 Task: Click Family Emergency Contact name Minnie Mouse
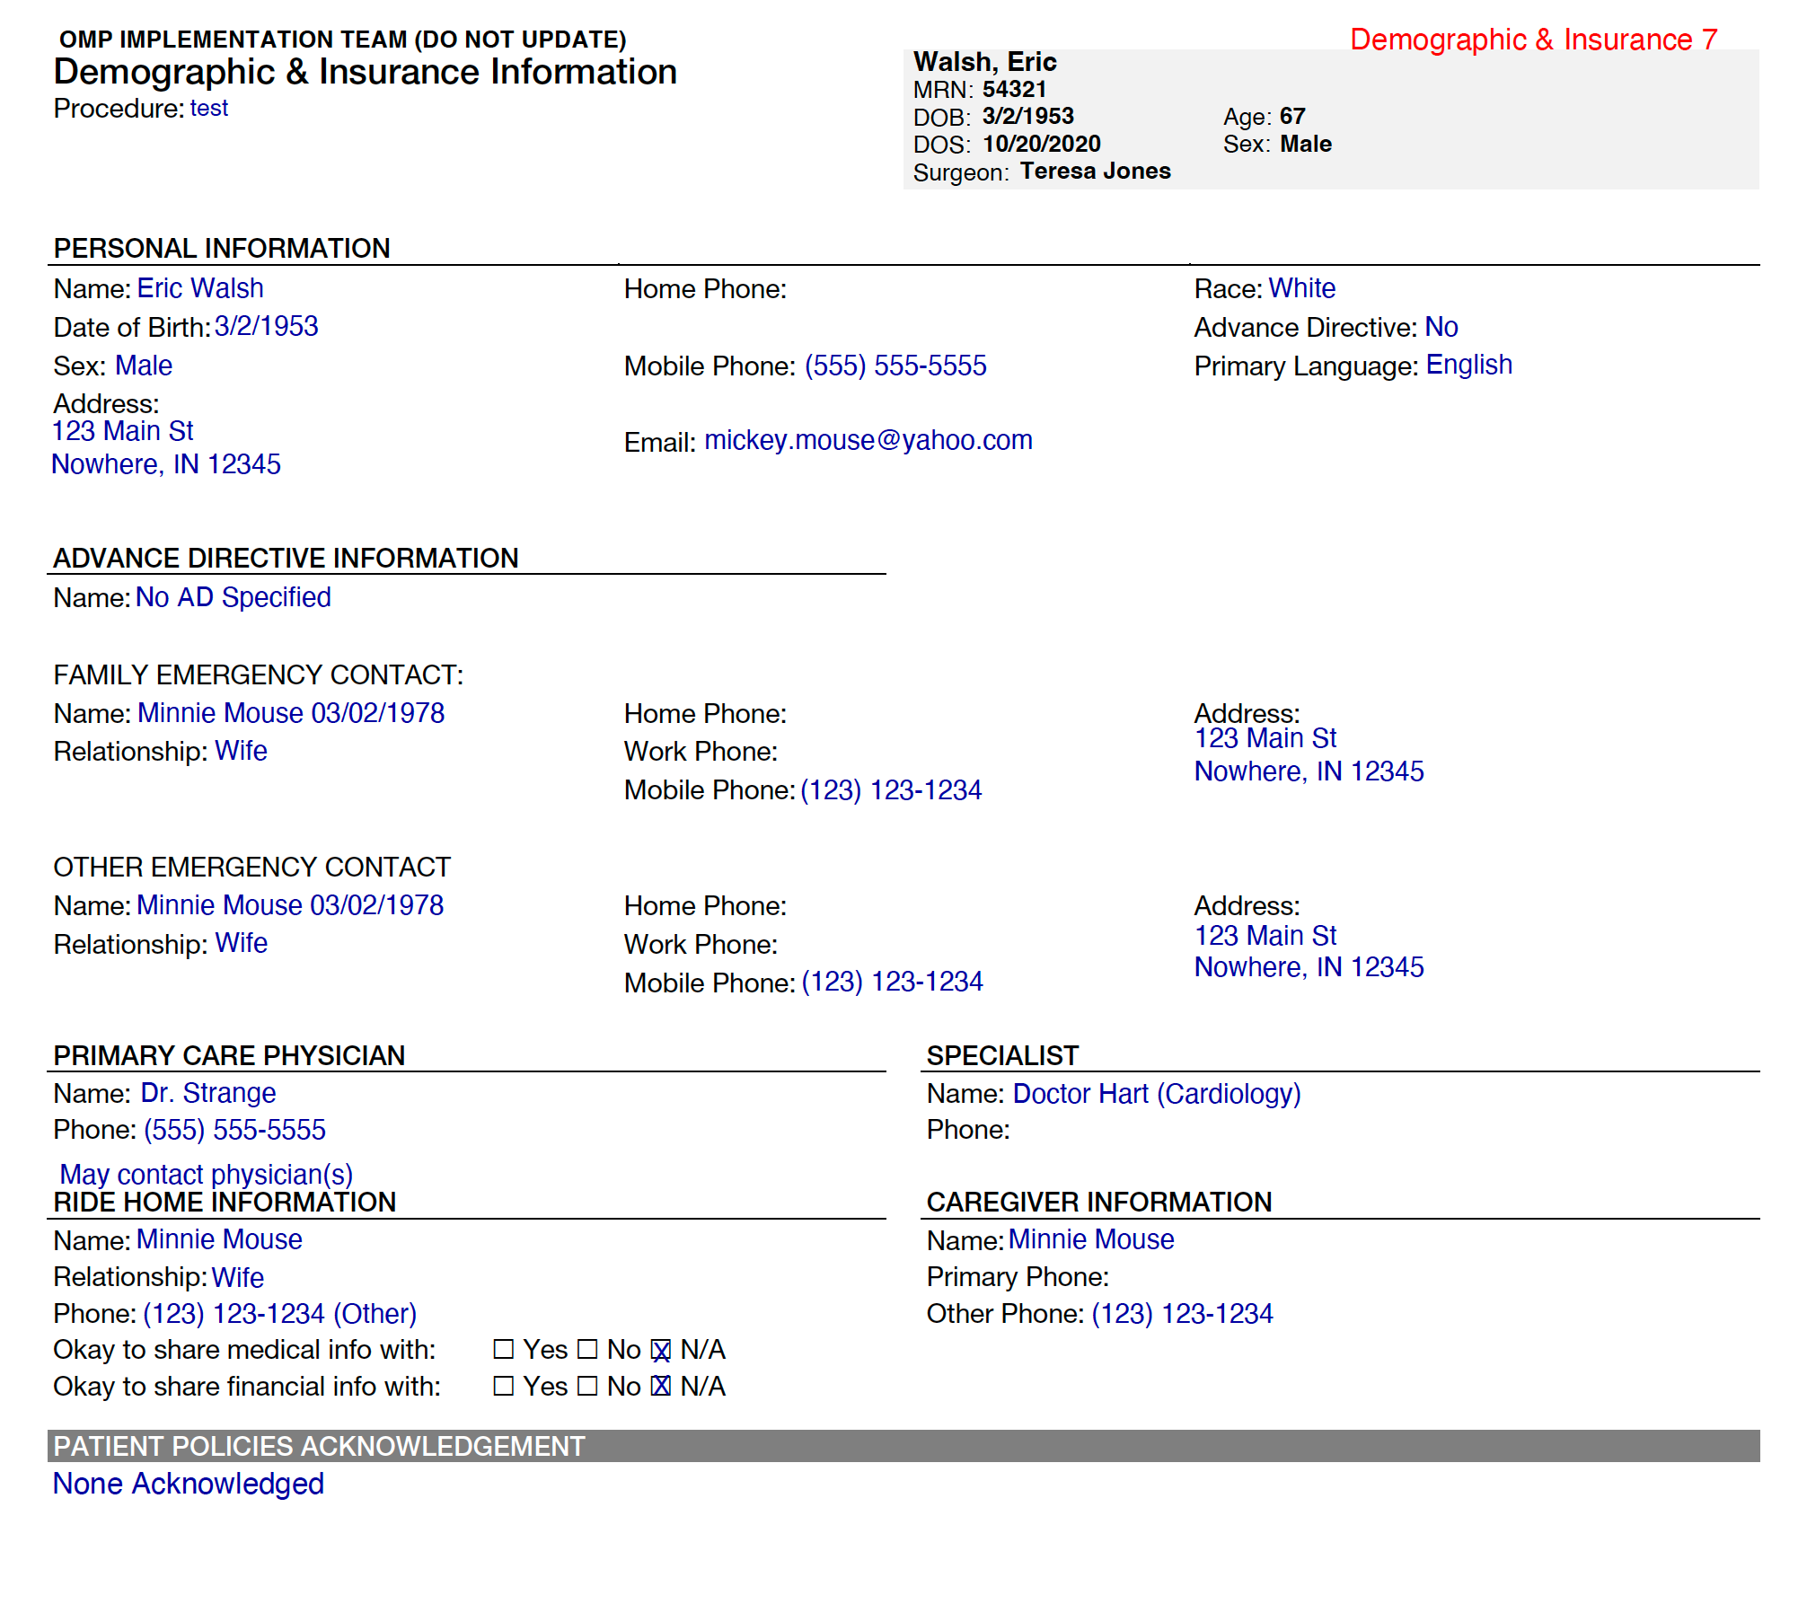(x=291, y=713)
